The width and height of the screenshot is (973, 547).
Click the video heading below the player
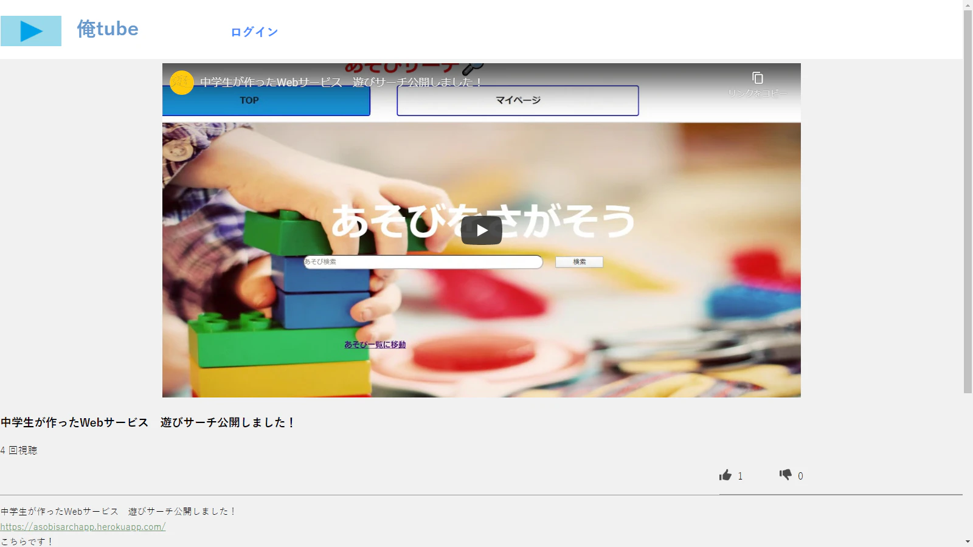[x=148, y=422]
